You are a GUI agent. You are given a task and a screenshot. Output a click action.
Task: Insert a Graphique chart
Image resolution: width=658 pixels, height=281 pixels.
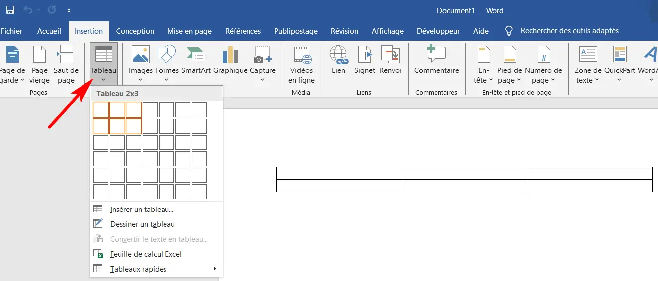pyautogui.click(x=230, y=60)
